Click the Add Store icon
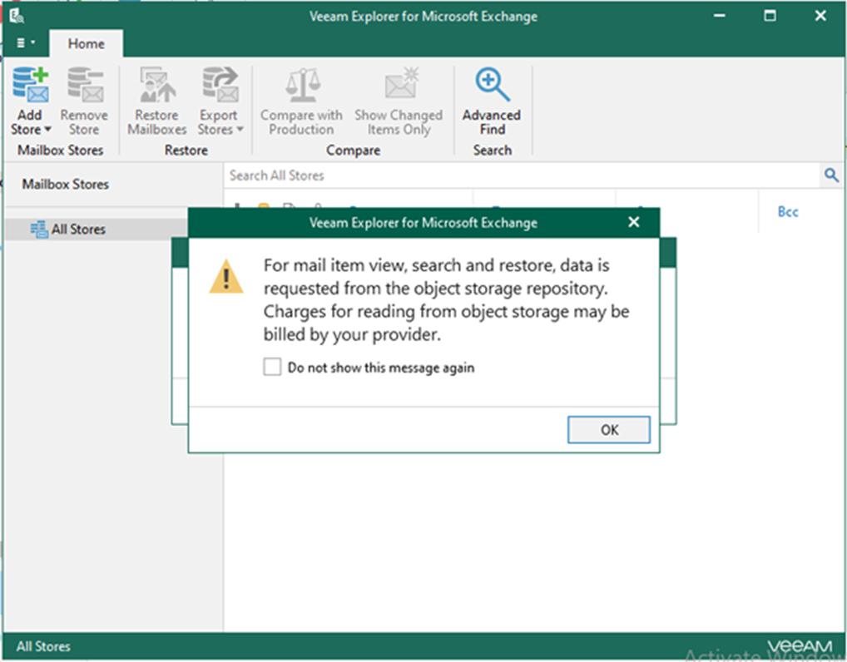The image size is (847, 662). pos(30,84)
